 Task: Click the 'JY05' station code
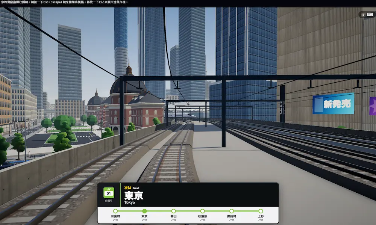[x=261, y=220]
